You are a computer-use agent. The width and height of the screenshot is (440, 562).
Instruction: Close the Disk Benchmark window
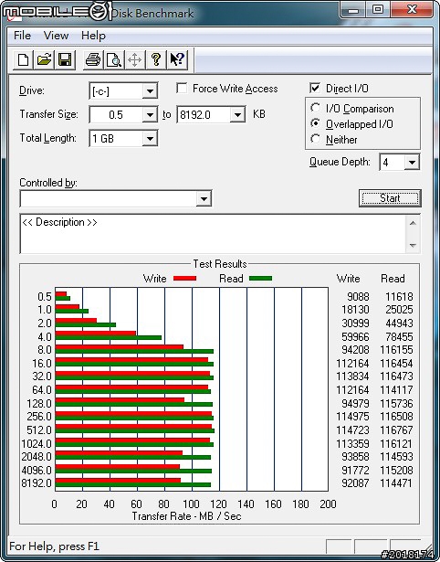tap(412, 10)
